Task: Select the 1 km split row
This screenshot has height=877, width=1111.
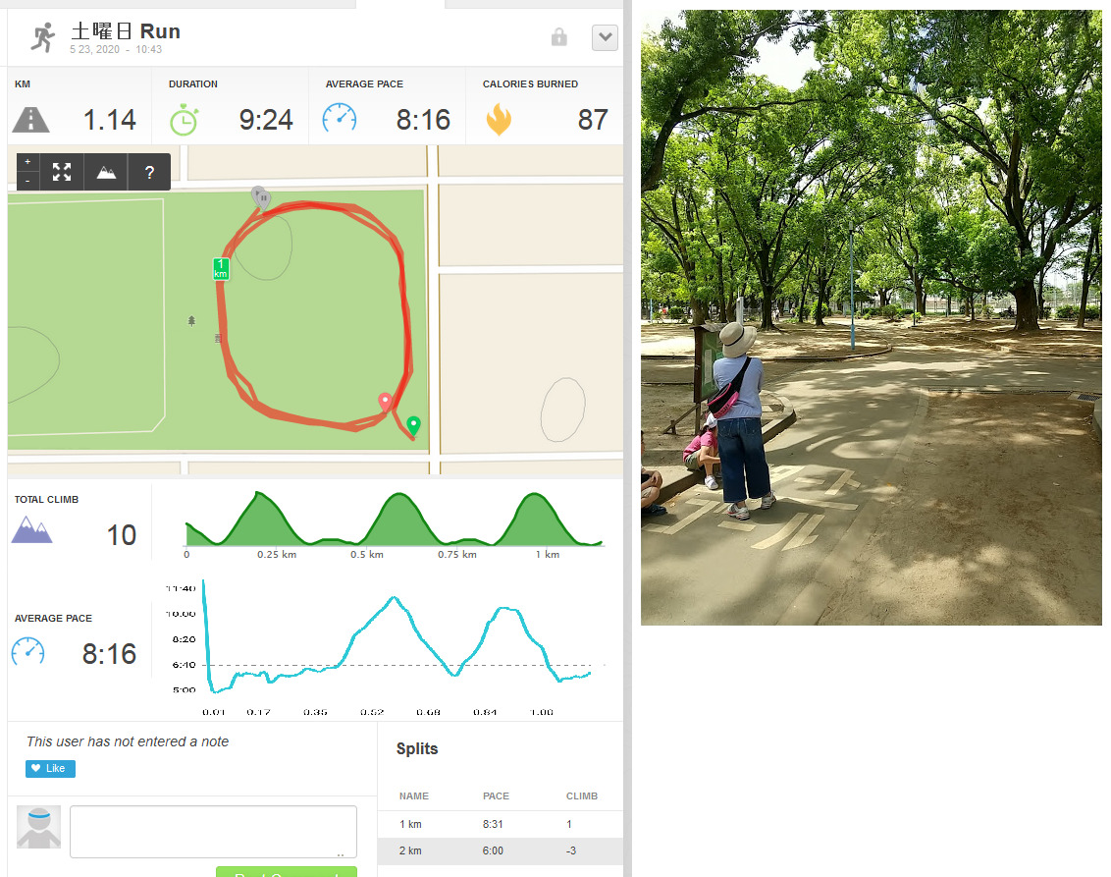Action: pos(501,825)
